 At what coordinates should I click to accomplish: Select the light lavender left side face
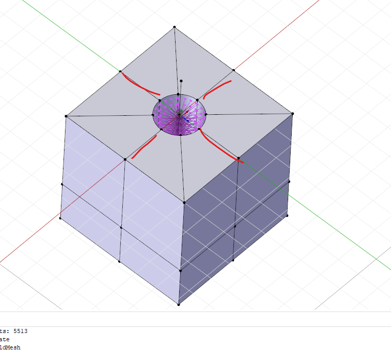click(x=122, y=210)
